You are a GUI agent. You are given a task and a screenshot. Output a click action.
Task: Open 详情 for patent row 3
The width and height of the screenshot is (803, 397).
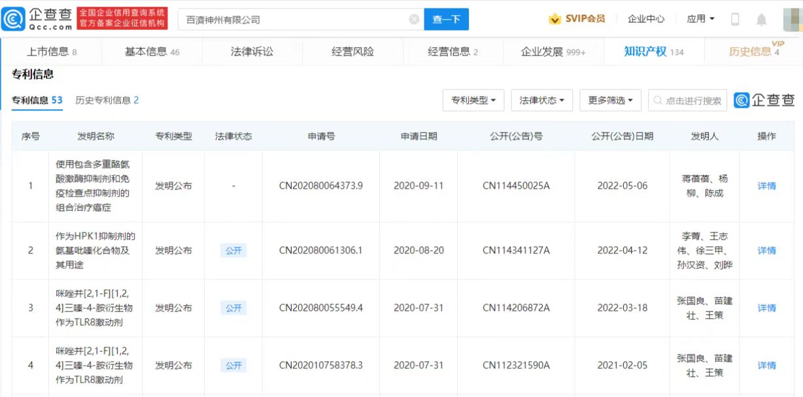766,308
